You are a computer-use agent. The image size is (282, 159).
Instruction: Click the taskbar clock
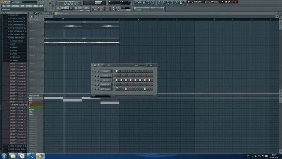(274, 156)
